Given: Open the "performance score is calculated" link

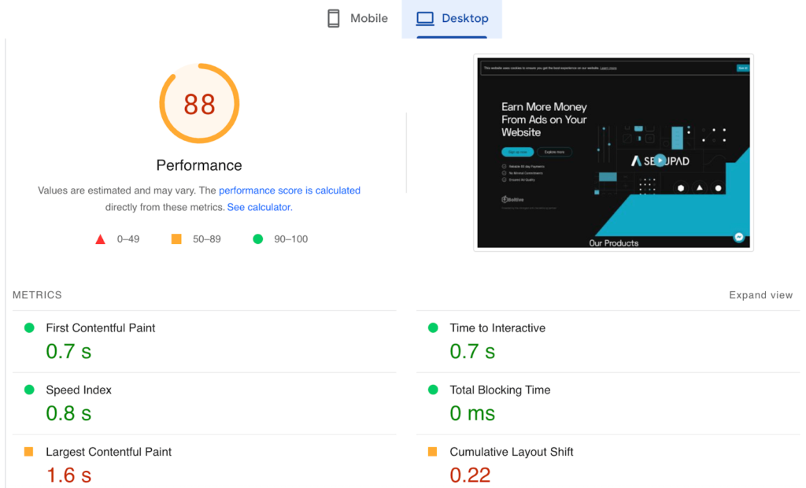Looking at the screenshot, I should point(289,190).
